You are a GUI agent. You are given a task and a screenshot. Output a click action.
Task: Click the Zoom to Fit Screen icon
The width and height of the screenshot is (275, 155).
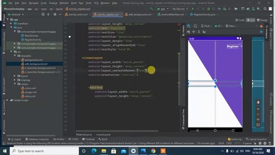tap(258, 125)
